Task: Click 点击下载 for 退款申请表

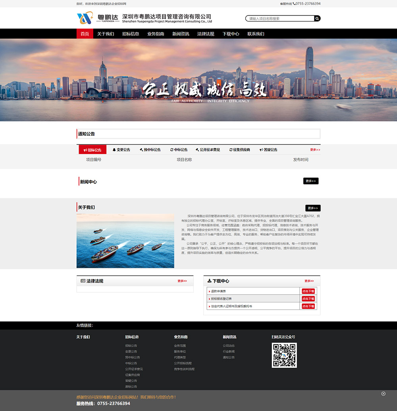Action: [308, 291]
